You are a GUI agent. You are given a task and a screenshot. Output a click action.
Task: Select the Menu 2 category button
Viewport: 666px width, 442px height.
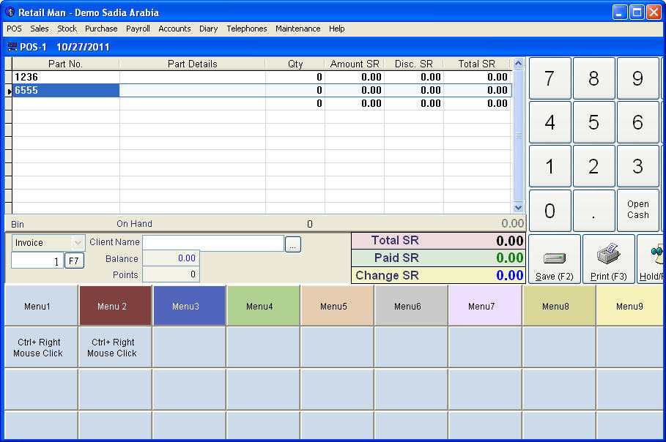pyautogui.click(x=114, y=304)
